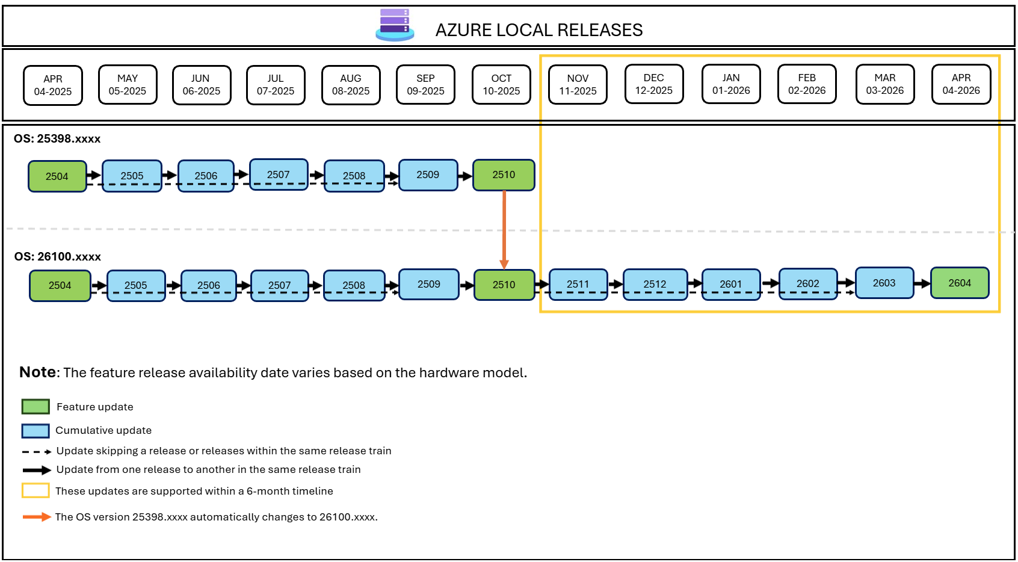Click the orange arrow legend icon

(37, 517)
